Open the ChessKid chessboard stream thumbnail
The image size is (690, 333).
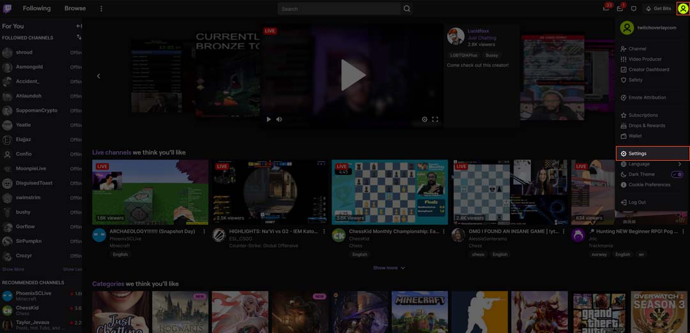pyautogui.click(x=390, y=192)
